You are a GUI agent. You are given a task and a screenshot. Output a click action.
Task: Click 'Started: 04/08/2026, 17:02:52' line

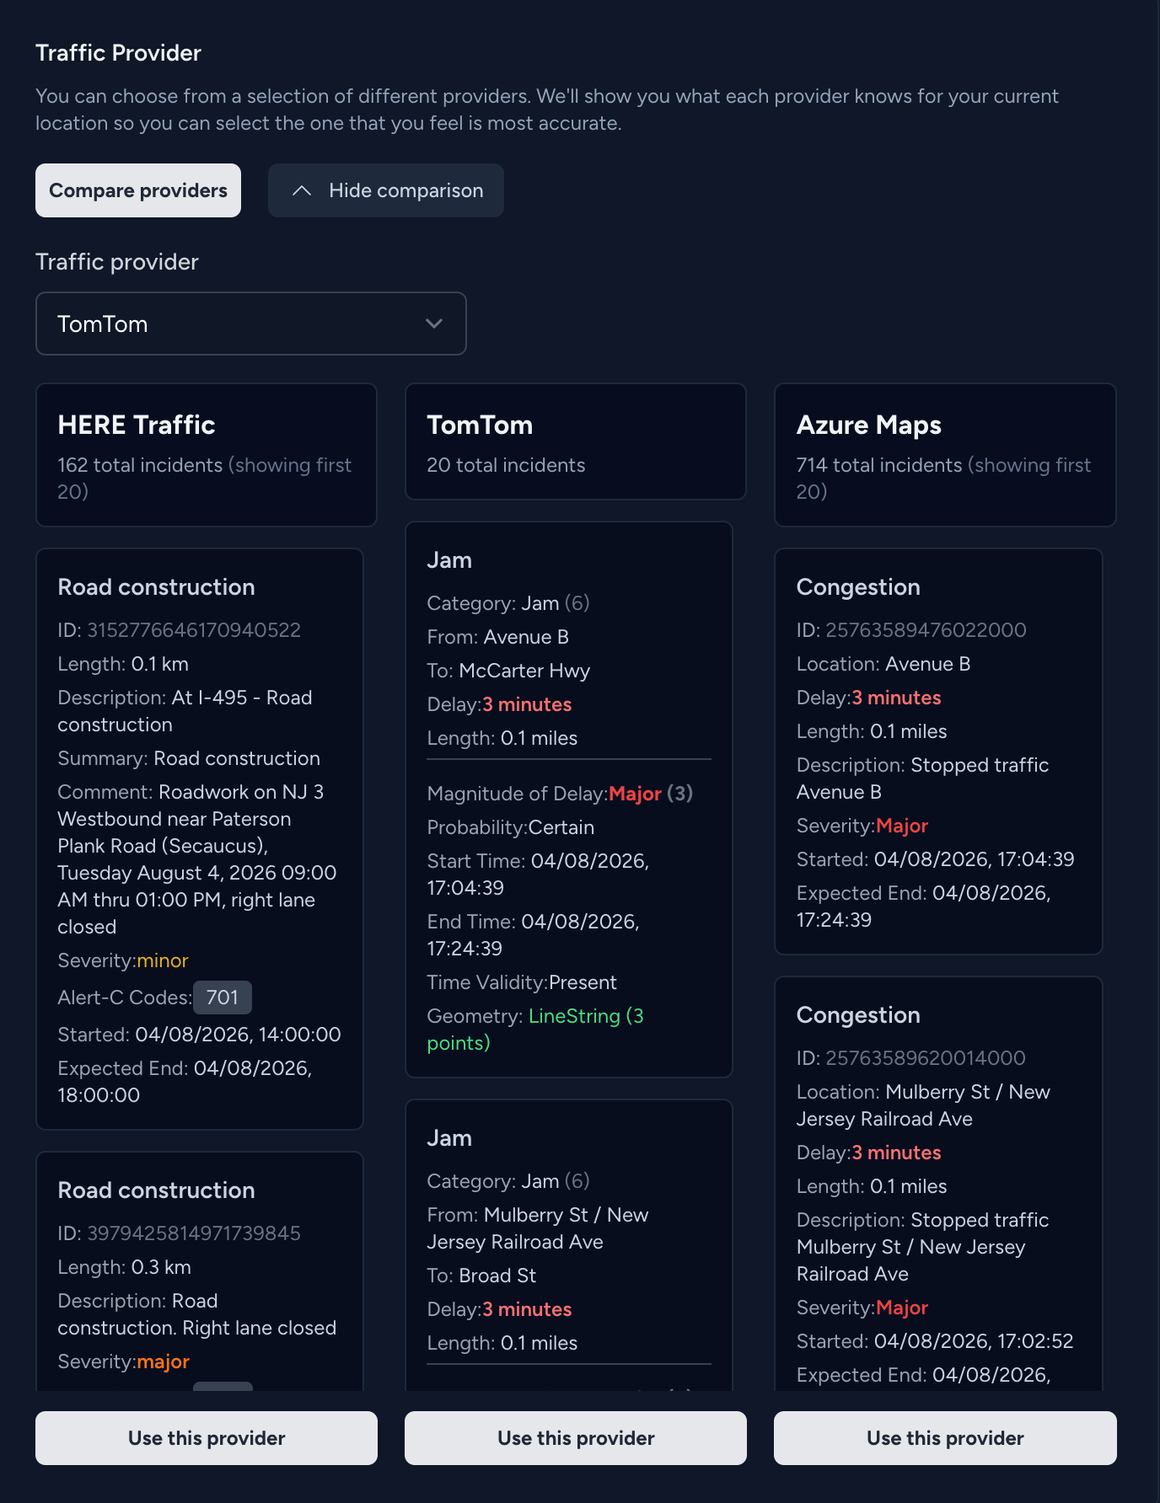(x=935, y=1341)
